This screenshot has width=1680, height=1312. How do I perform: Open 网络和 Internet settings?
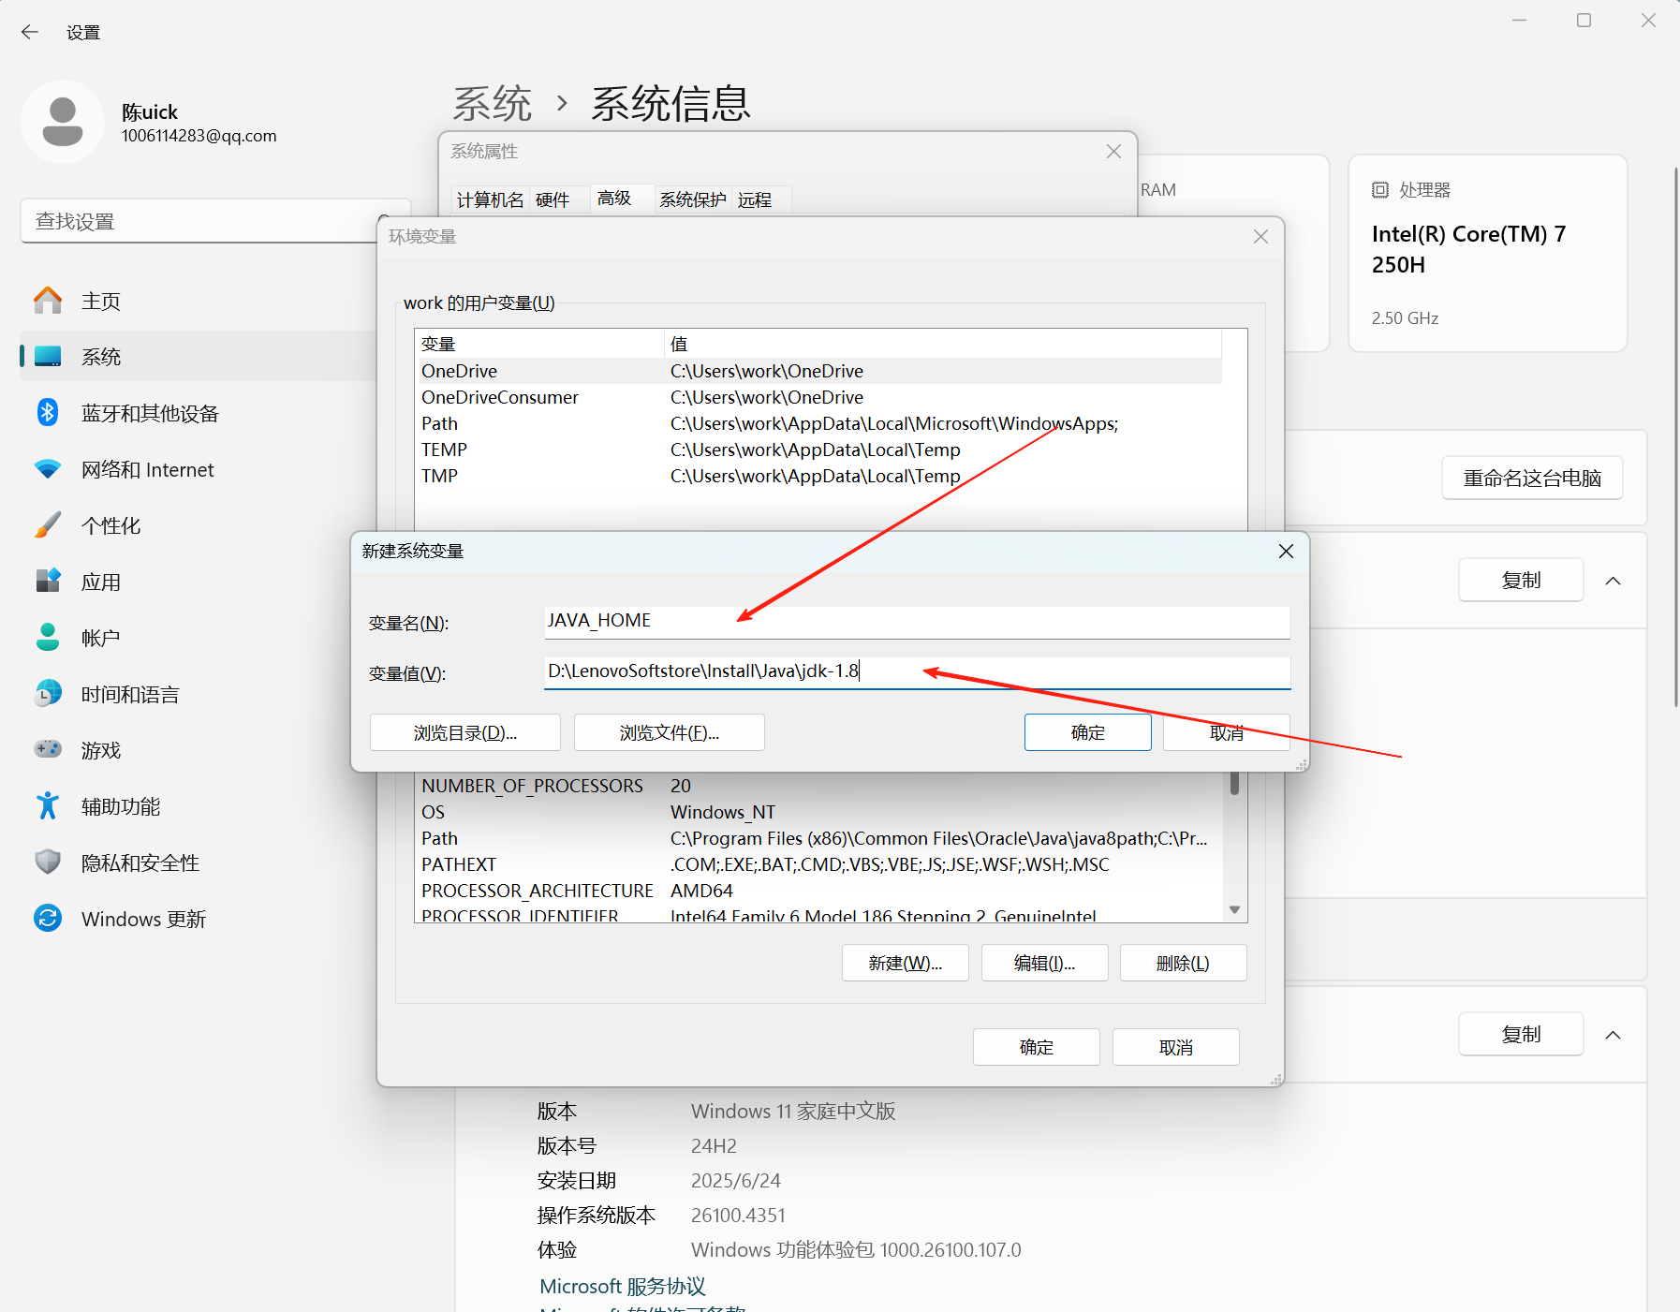click(x=147, y=469)
